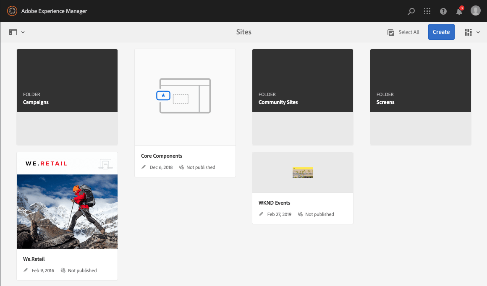487x286 pixels.
Task: Click the pencil icon on WKND Events card
Action: tap(261, 214)
